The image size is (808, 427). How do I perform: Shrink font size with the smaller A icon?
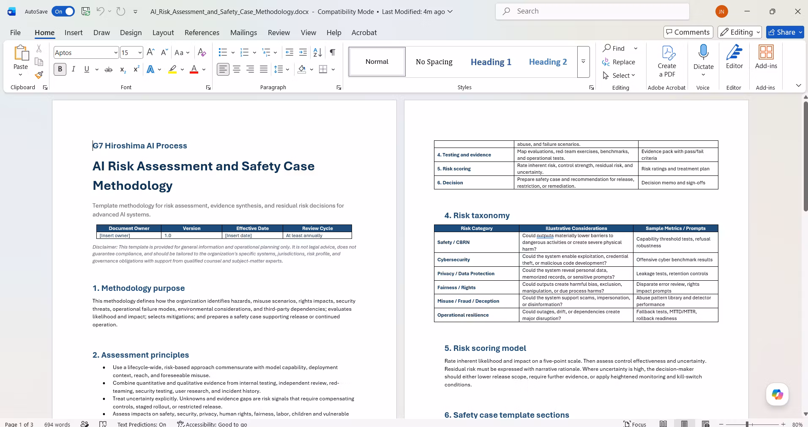(164, 52)
